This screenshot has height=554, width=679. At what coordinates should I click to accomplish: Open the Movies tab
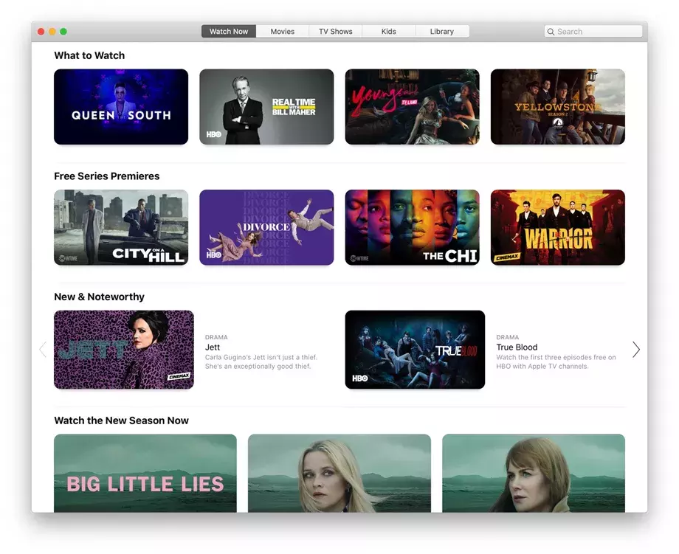pyautogui.click(x=283, y=31)
